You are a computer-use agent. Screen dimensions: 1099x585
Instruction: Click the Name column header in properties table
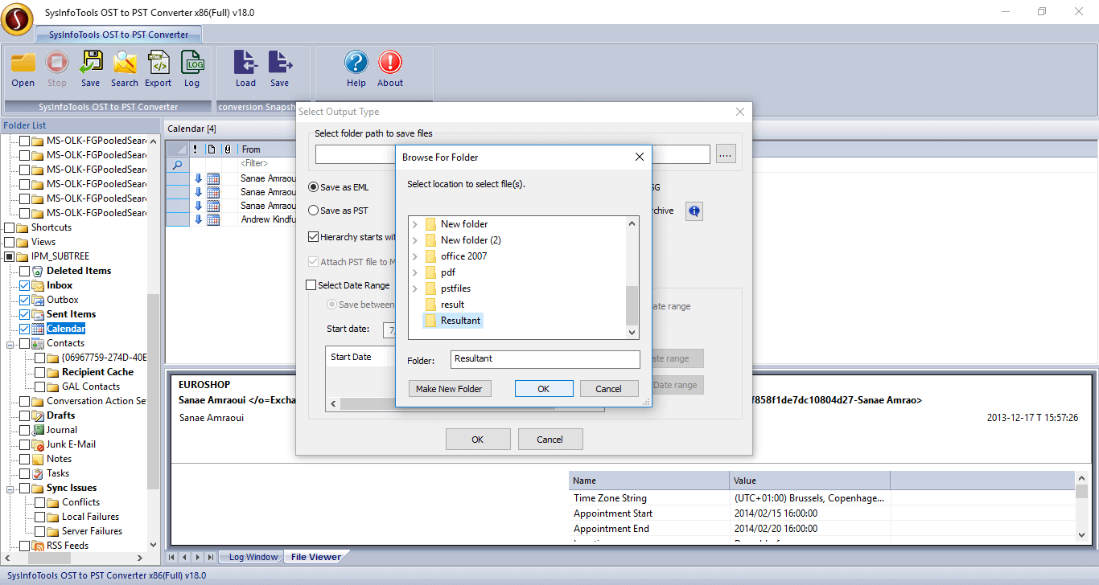pos(649,481)
